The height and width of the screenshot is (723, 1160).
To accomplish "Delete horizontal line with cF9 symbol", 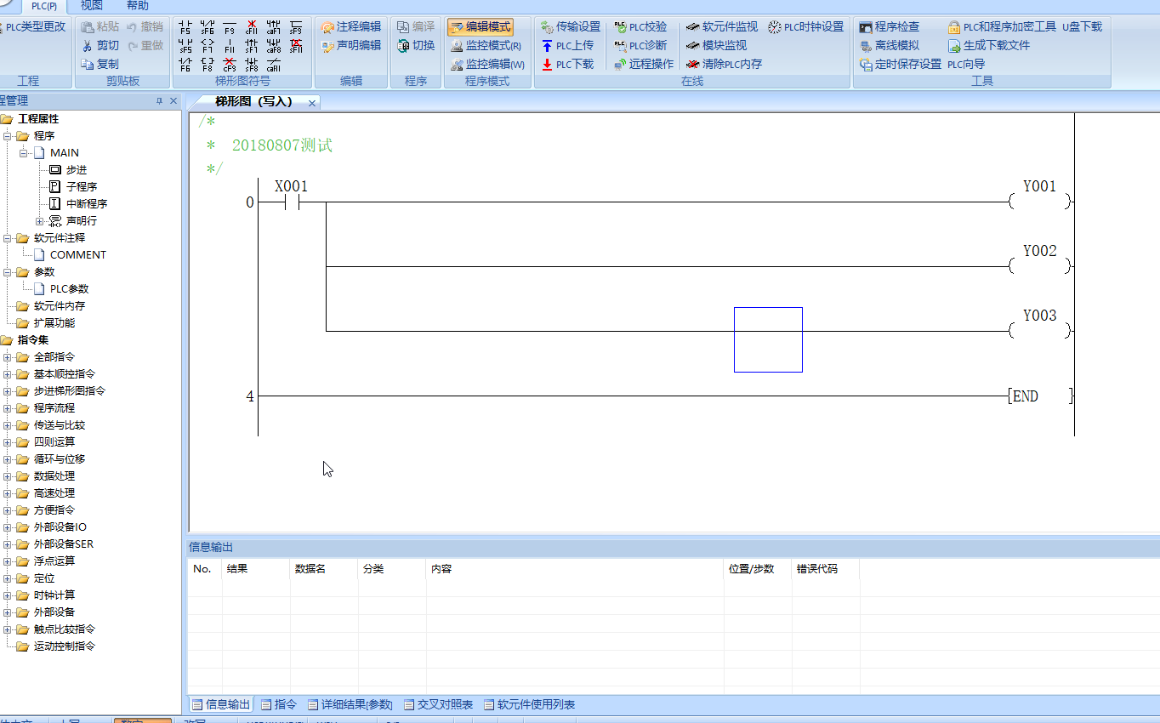I will tap(230, 65).
